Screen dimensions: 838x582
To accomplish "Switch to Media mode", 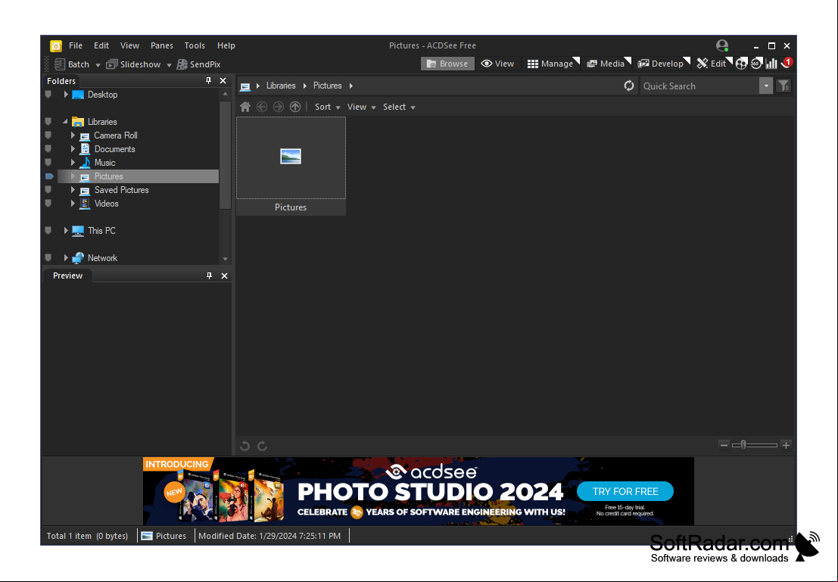I will pyautogui.click(x=606, y=64).
